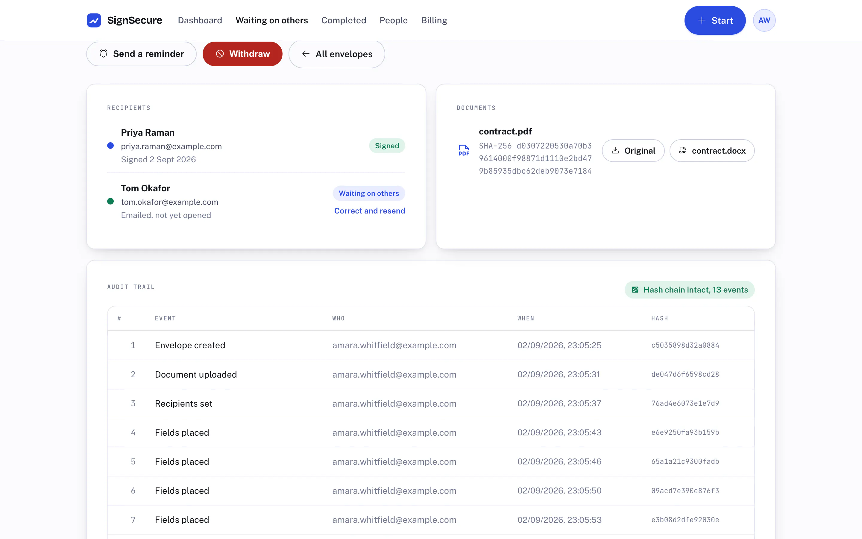This screenshot has height=539, width=862.
Task: Click the hash chain verified icon
Action: (x=635, y=290)
